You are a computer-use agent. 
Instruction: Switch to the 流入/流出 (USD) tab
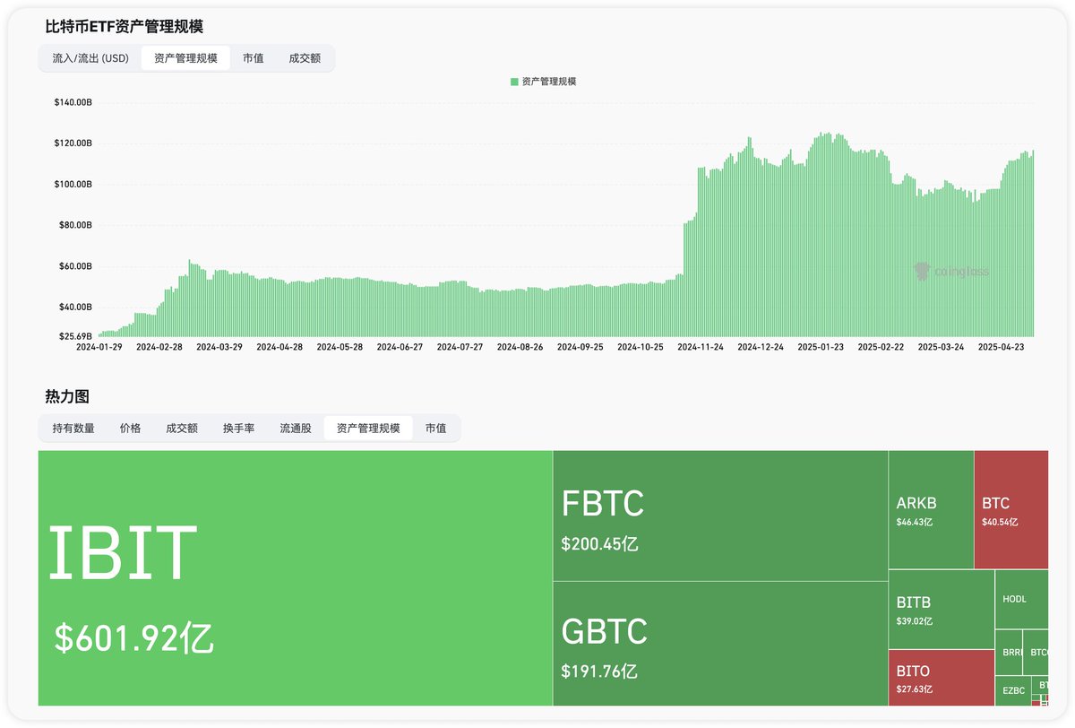[90, 58]
